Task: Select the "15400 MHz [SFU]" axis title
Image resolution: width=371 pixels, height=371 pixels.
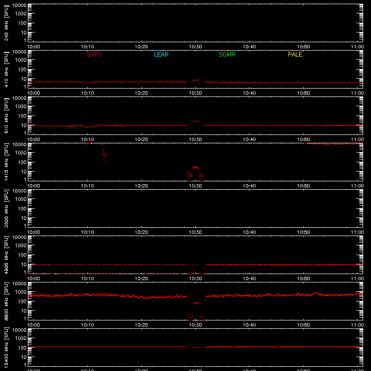Action: pos(6,348)
